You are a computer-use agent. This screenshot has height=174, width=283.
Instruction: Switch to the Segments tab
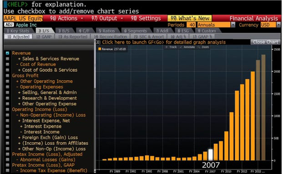[136, 31]
